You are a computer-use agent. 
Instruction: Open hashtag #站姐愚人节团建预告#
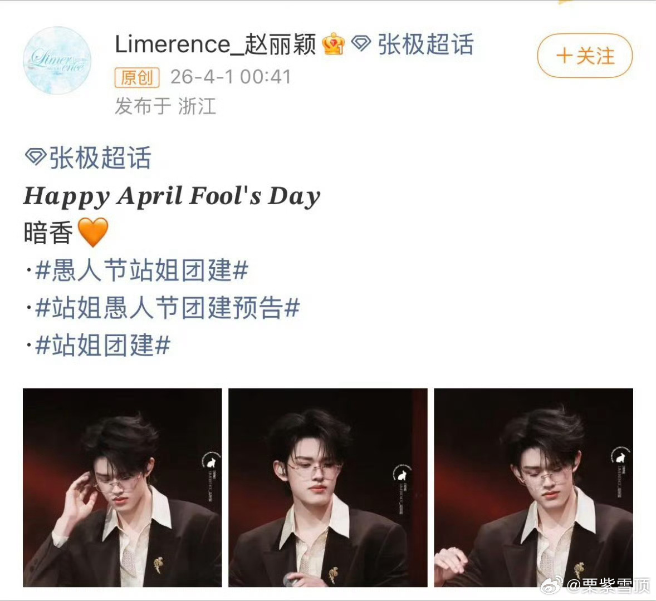click(168, 308)
